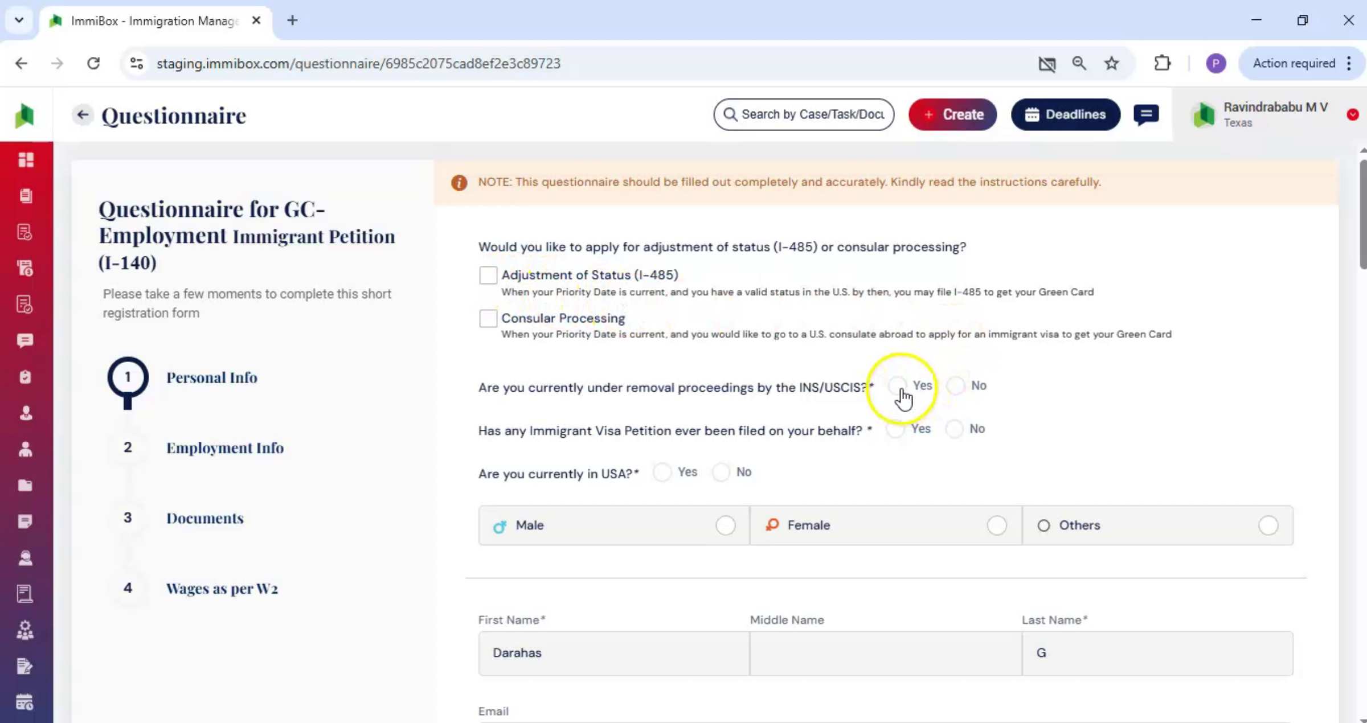Click the Search by Case/Task/Doc field

coord(804,114)
